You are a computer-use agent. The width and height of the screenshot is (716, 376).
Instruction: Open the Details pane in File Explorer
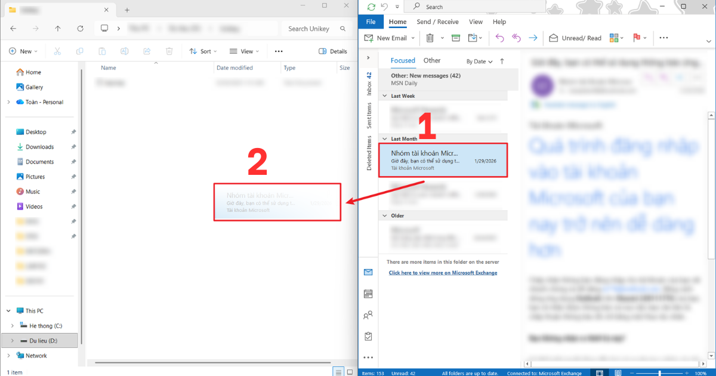coord(332,51)
